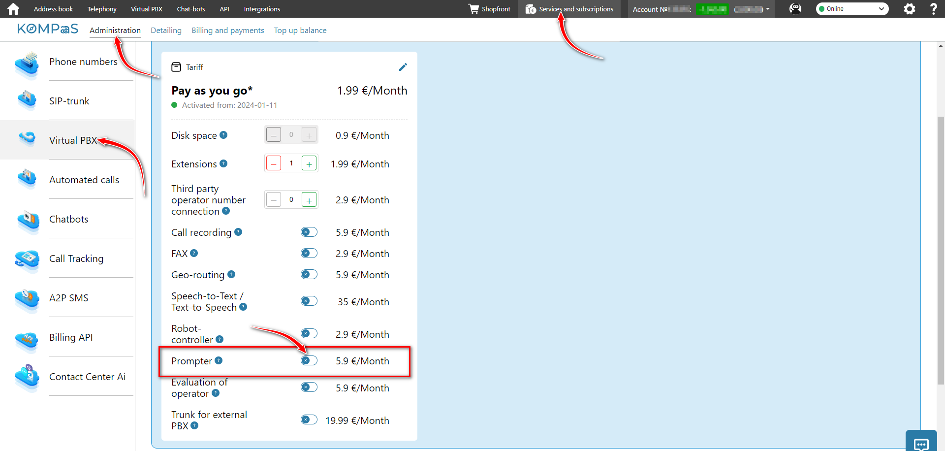Show Trunk for external PBX help tooltip

point(194,425)
